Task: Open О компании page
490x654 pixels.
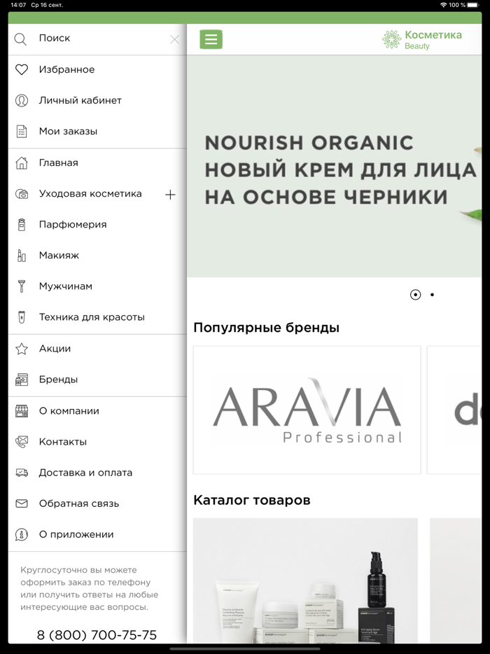Action: (97, 411)
